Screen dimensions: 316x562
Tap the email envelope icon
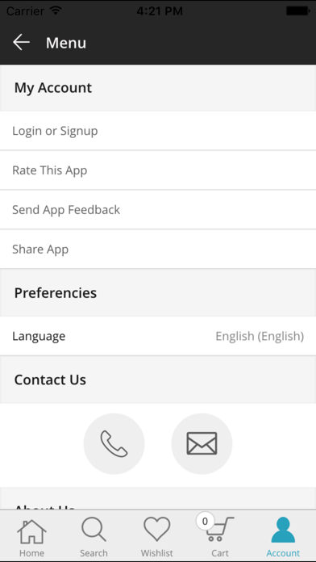click(x=202, y=444)
